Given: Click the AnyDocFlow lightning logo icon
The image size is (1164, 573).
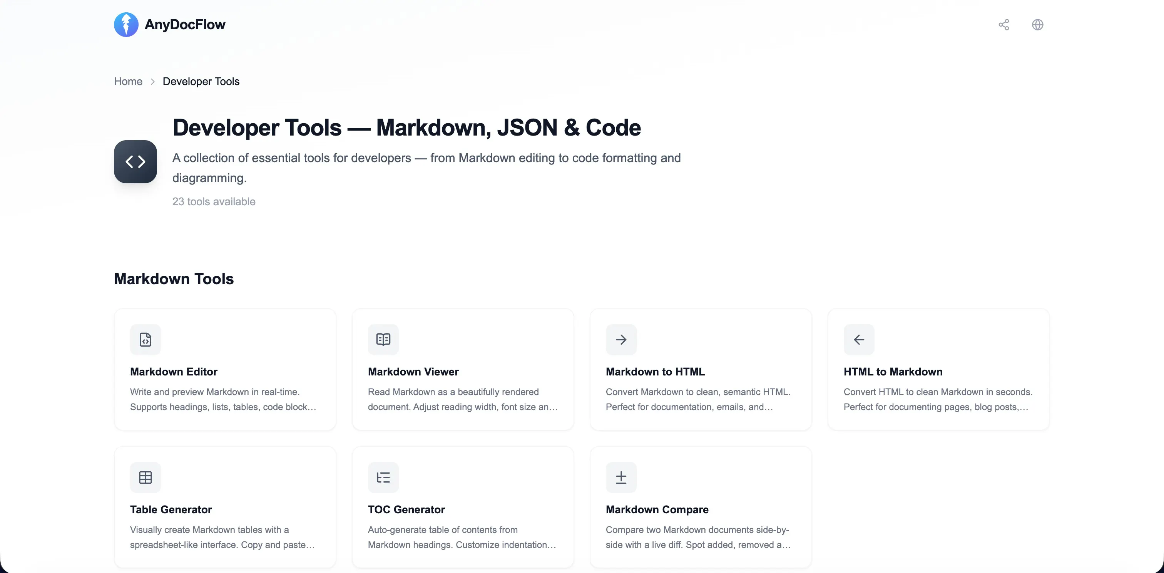Looking at the screenshot, I should (126, 24).
